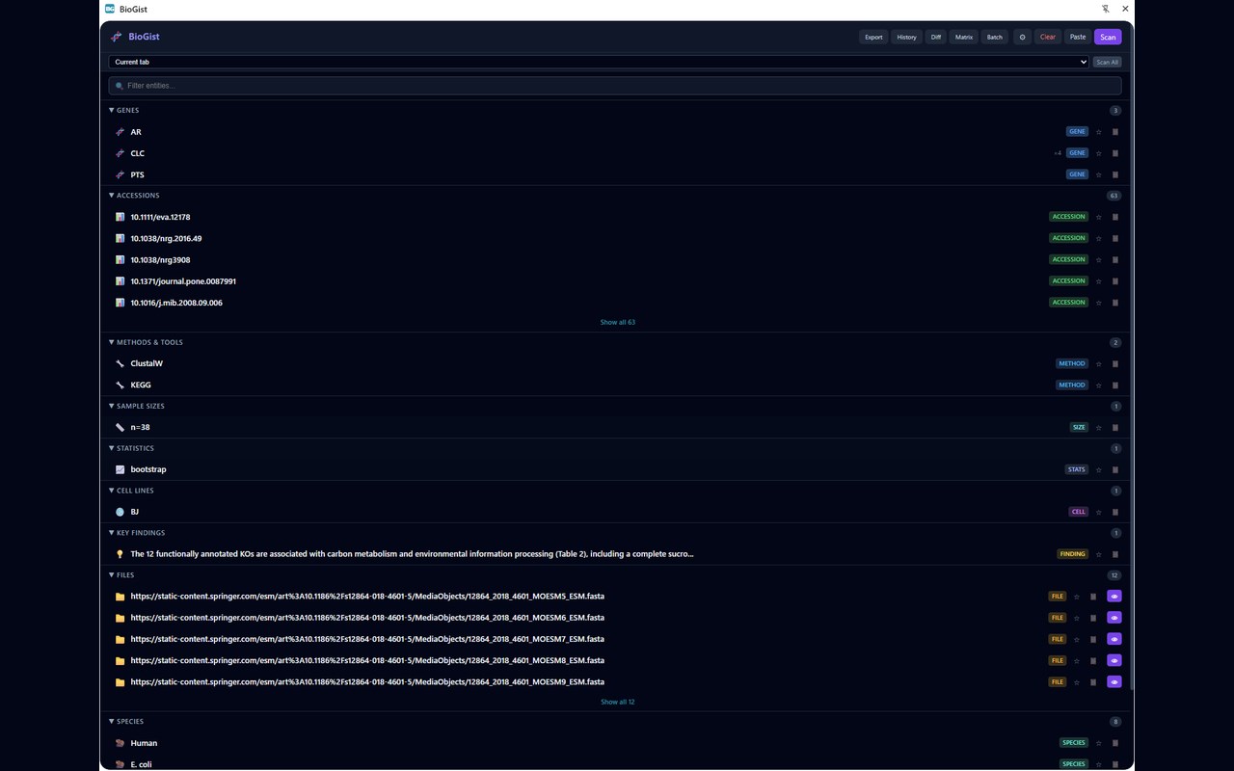
Task: Clear all scanned entities
Action: (x=1048, y=37)
